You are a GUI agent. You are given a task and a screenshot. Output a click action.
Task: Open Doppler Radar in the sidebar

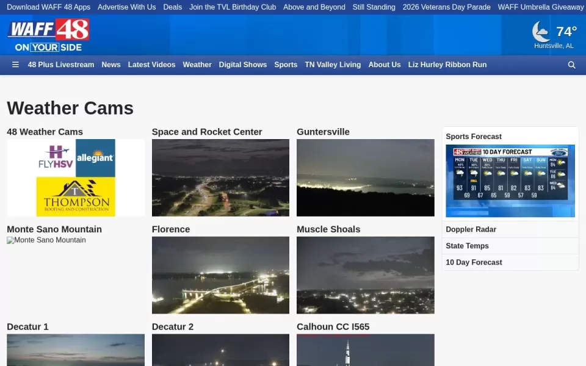point(471,230)
